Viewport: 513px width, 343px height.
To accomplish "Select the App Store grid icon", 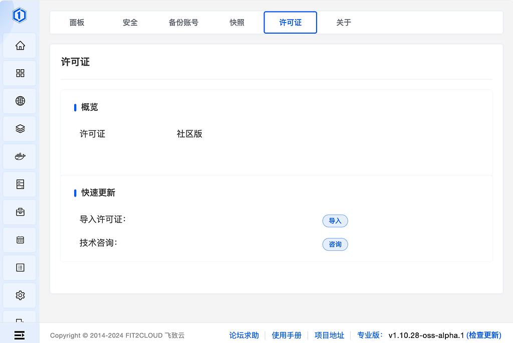I will pyautogui.click(x=20, y=73).
